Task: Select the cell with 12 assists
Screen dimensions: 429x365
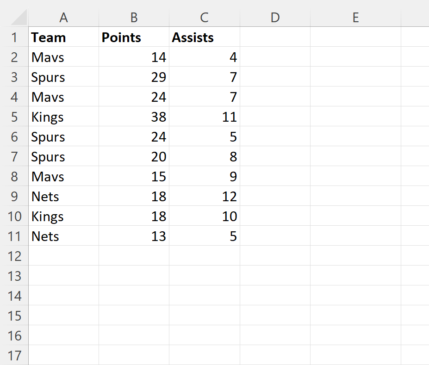Action: point(204,197)
